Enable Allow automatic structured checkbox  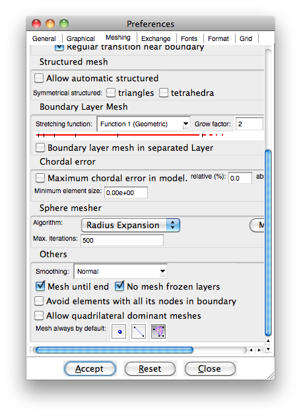click(39, 78)
